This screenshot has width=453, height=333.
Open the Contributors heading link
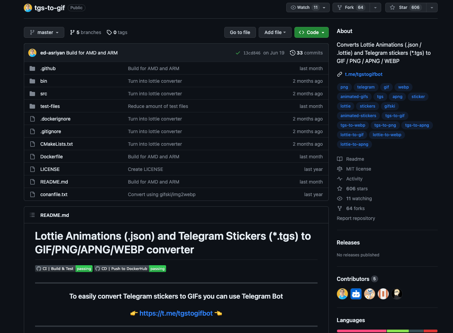click(x=357, y=279)
